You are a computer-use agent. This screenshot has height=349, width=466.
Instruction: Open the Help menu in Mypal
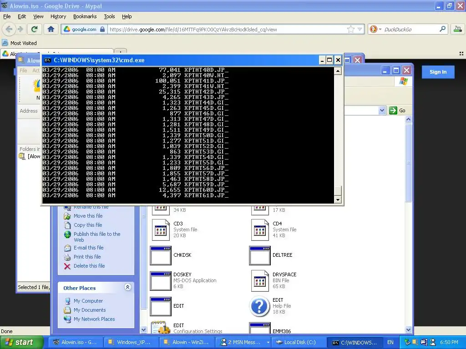127,16
